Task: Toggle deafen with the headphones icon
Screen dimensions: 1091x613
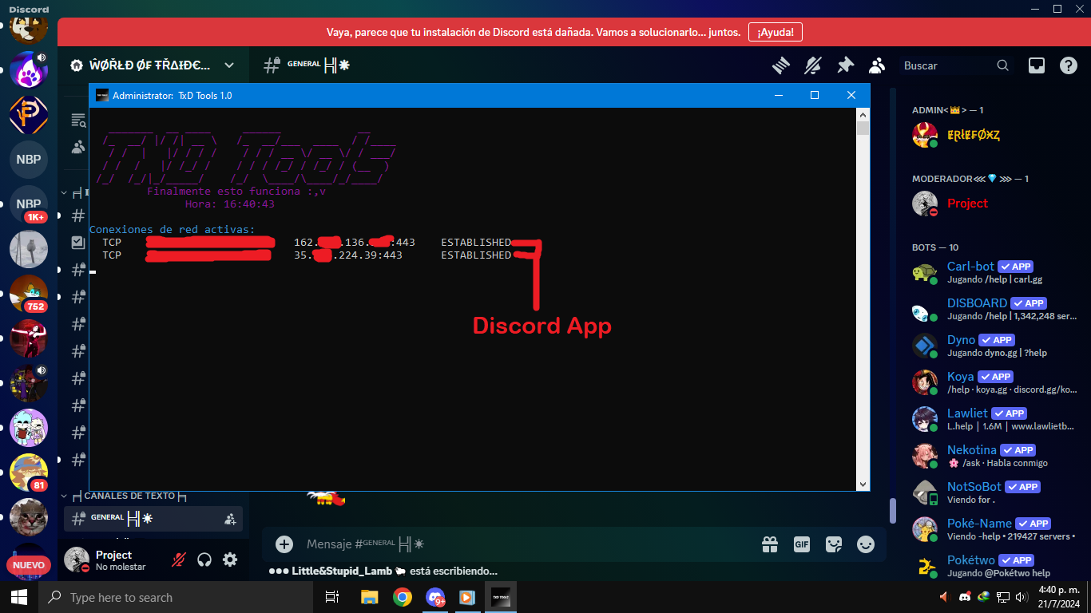Action: pos(204,560)
